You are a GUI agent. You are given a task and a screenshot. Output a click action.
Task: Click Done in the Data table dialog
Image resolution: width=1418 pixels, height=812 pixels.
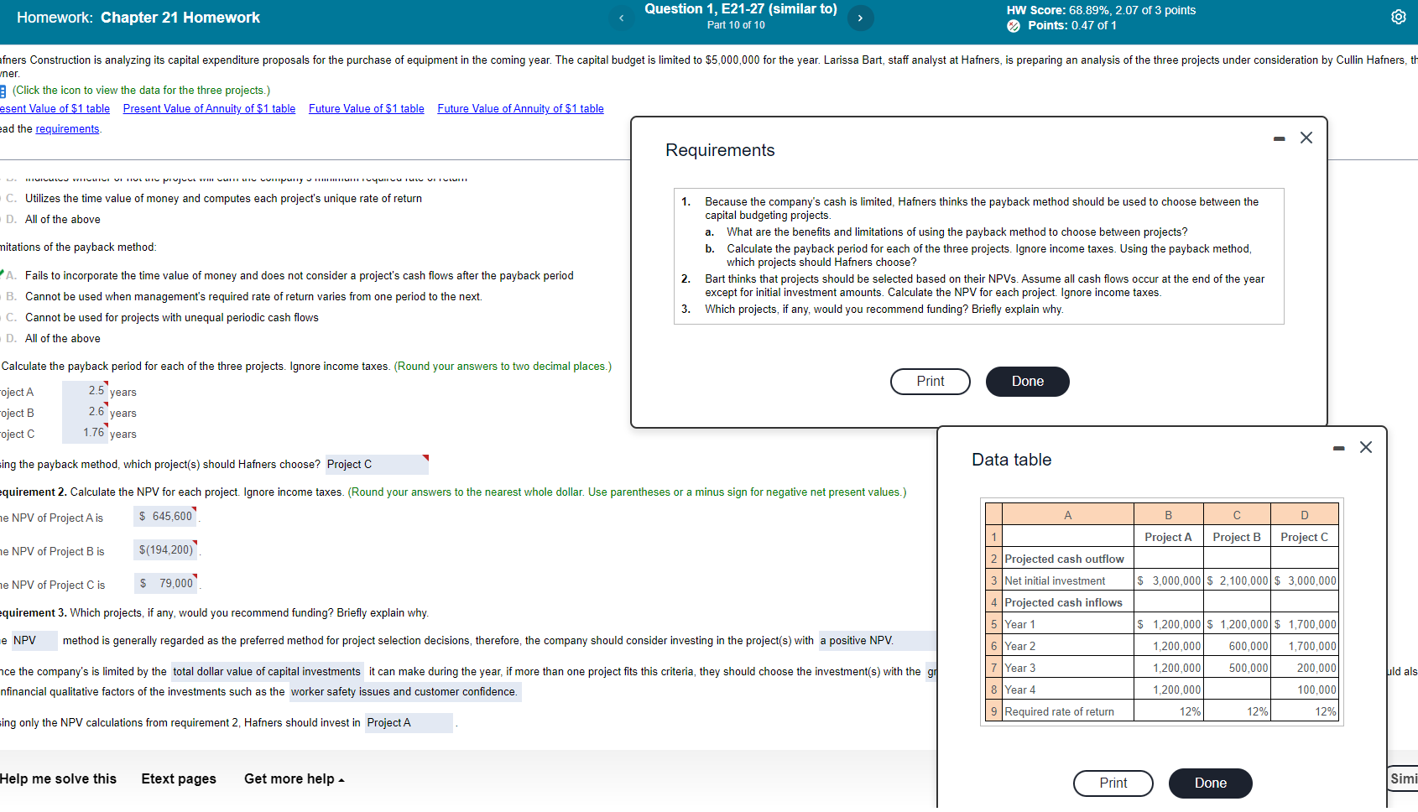click(x=1211, y=783)
